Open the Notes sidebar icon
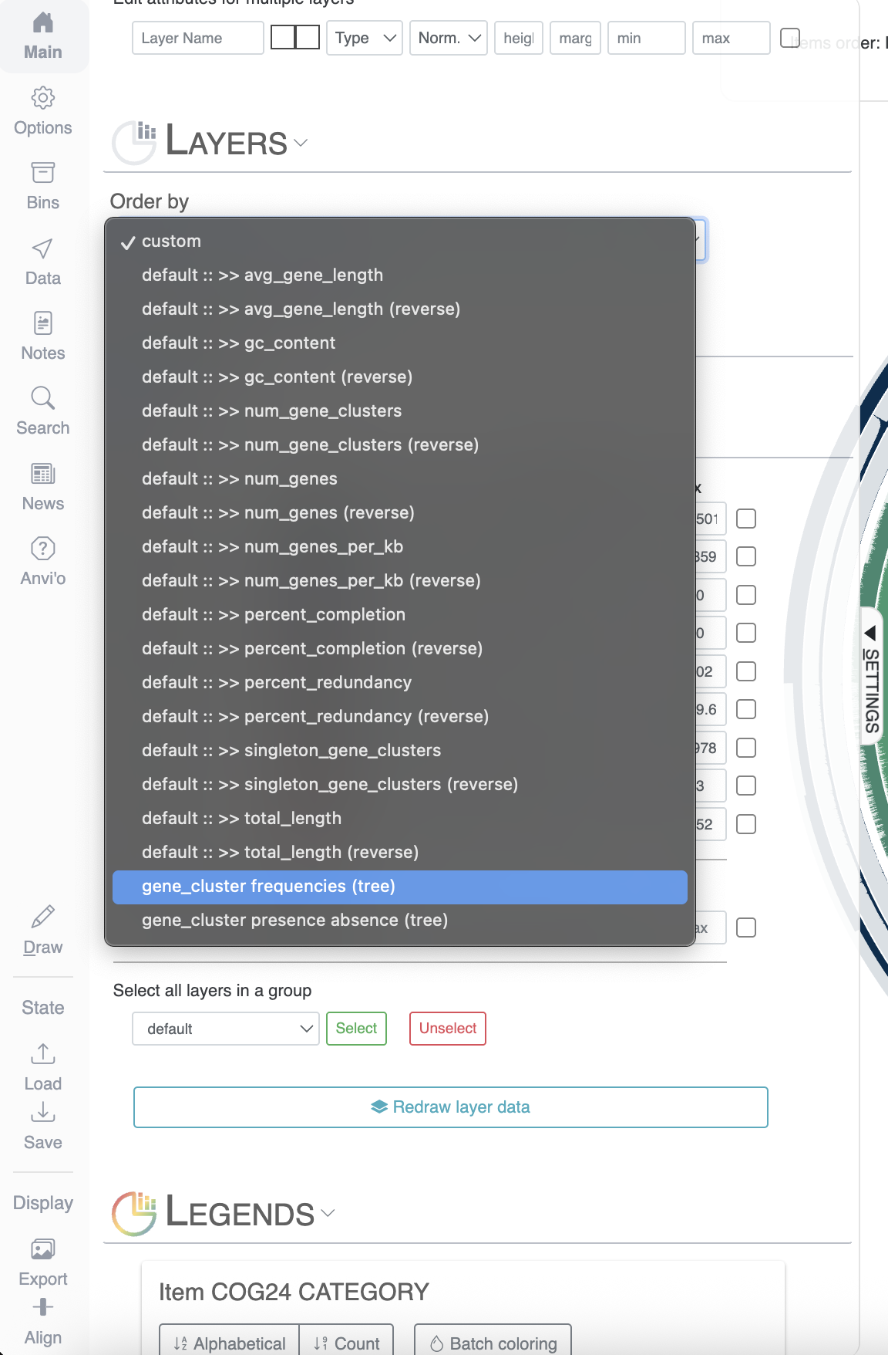The image size is (888, 1355). tap(42, 323)
